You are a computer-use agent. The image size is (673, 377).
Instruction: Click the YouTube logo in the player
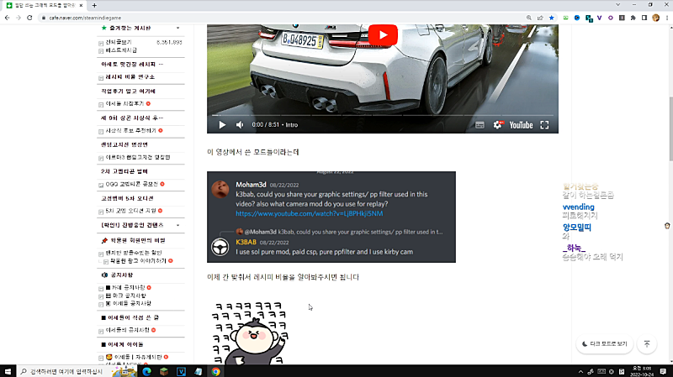[x=521, y=125]
